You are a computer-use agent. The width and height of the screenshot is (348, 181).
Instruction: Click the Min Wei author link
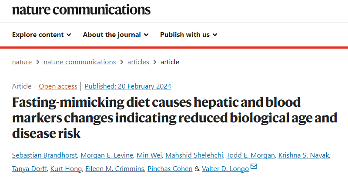click(149, 155)
